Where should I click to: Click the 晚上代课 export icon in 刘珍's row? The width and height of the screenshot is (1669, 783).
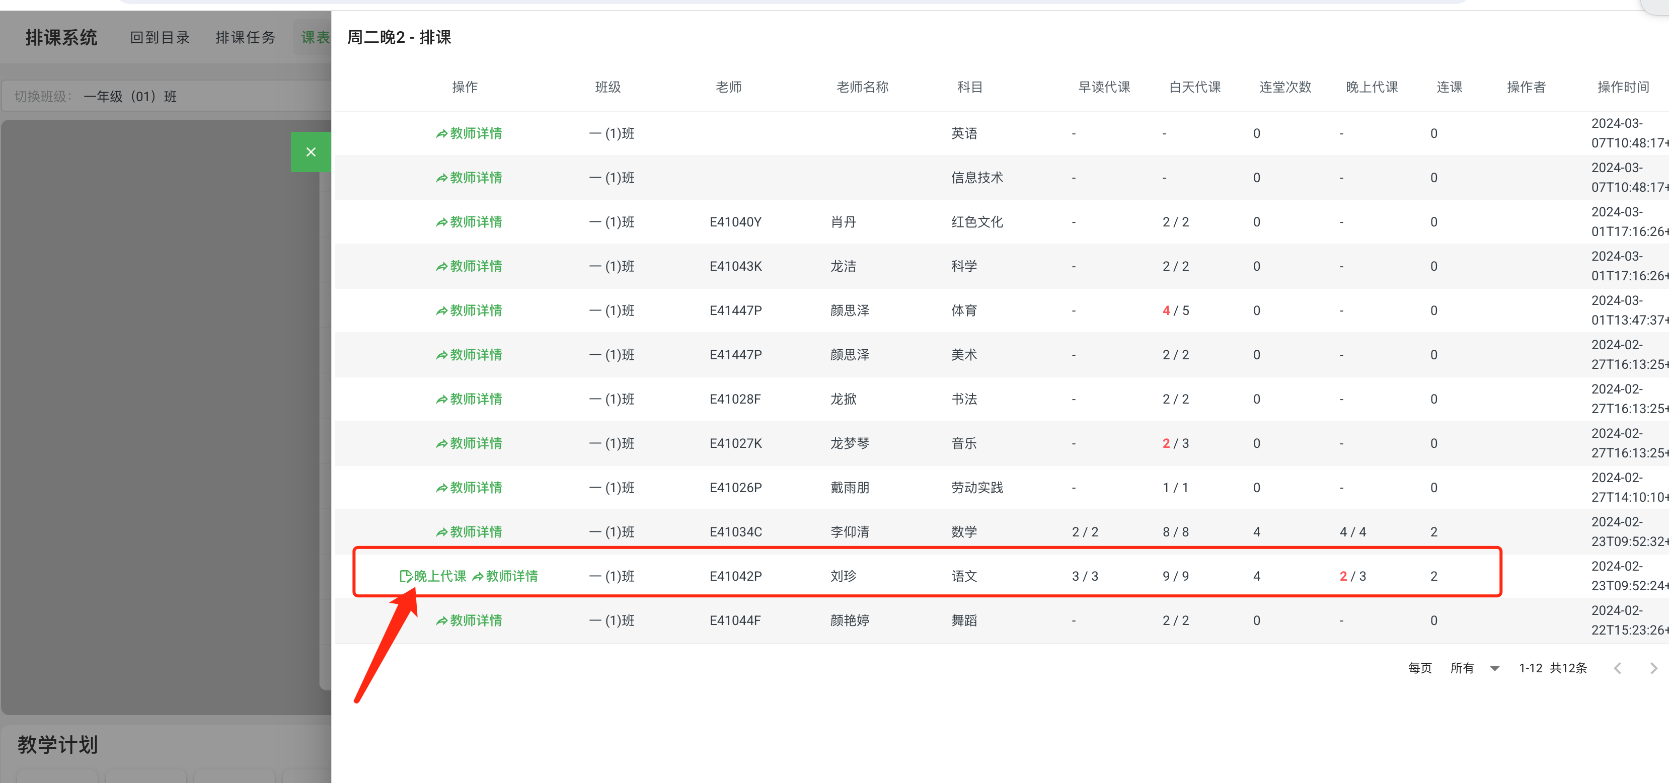(x=406, y=576)
